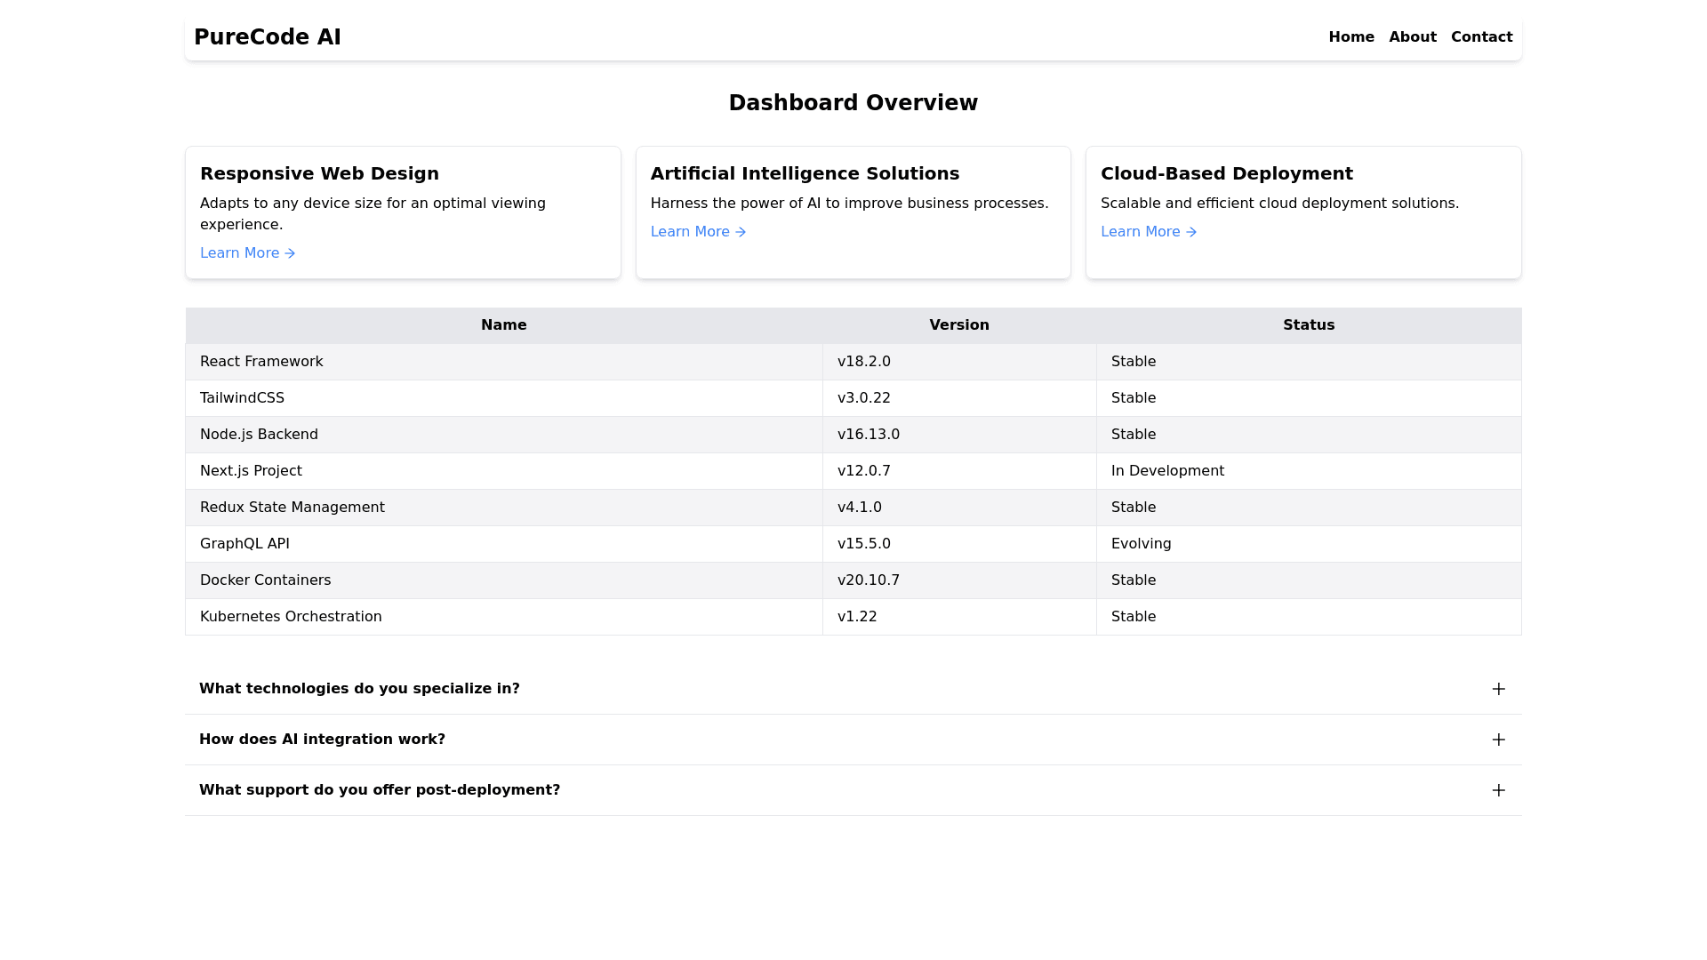Select the Kubernetes Orchestration row name
Image resolution: width=1707 pixels, height=960 pixels.
pos(291,617)
